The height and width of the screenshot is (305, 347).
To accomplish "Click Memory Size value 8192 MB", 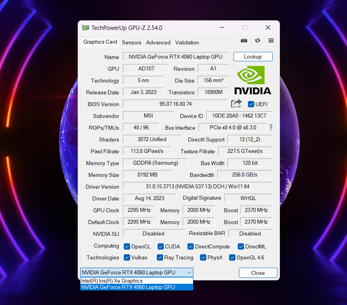I will [147, 175].
